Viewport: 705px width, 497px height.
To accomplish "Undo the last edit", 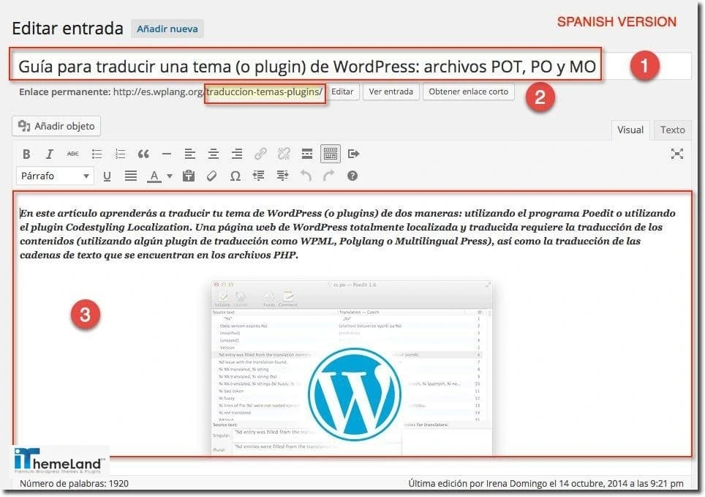I will [306, 176].
